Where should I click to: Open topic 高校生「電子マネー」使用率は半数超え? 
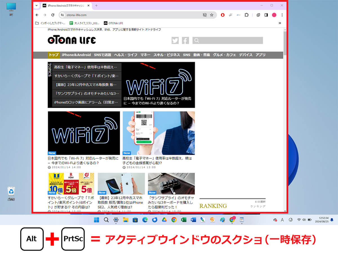coord(87,67)
